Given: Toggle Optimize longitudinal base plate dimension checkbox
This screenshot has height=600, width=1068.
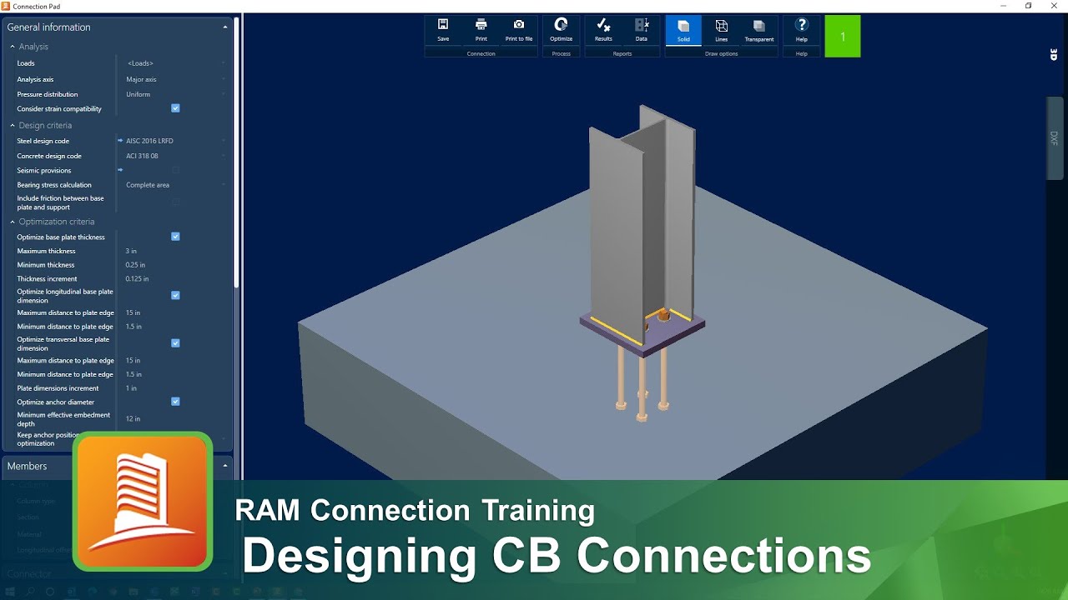Looking at the screenshot, I should [175, 295].
